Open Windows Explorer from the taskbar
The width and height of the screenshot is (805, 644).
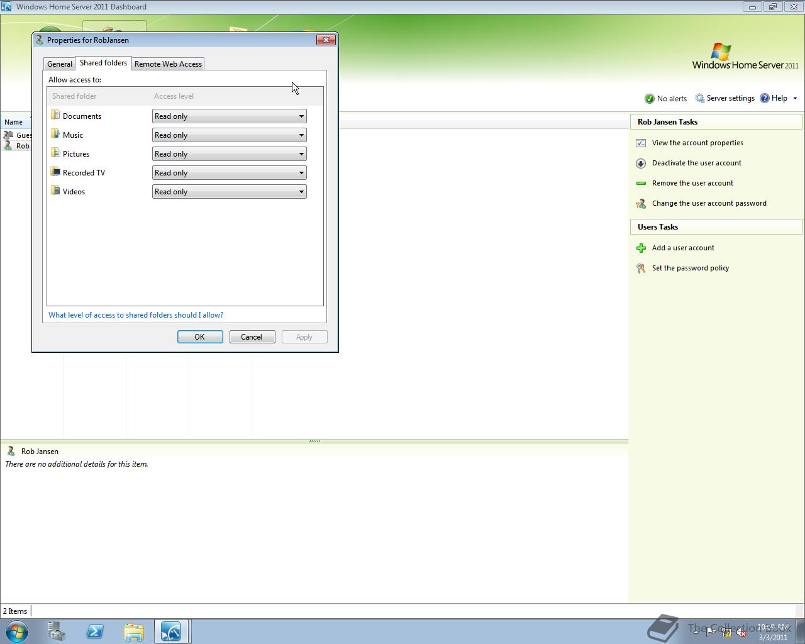[134, 631]
